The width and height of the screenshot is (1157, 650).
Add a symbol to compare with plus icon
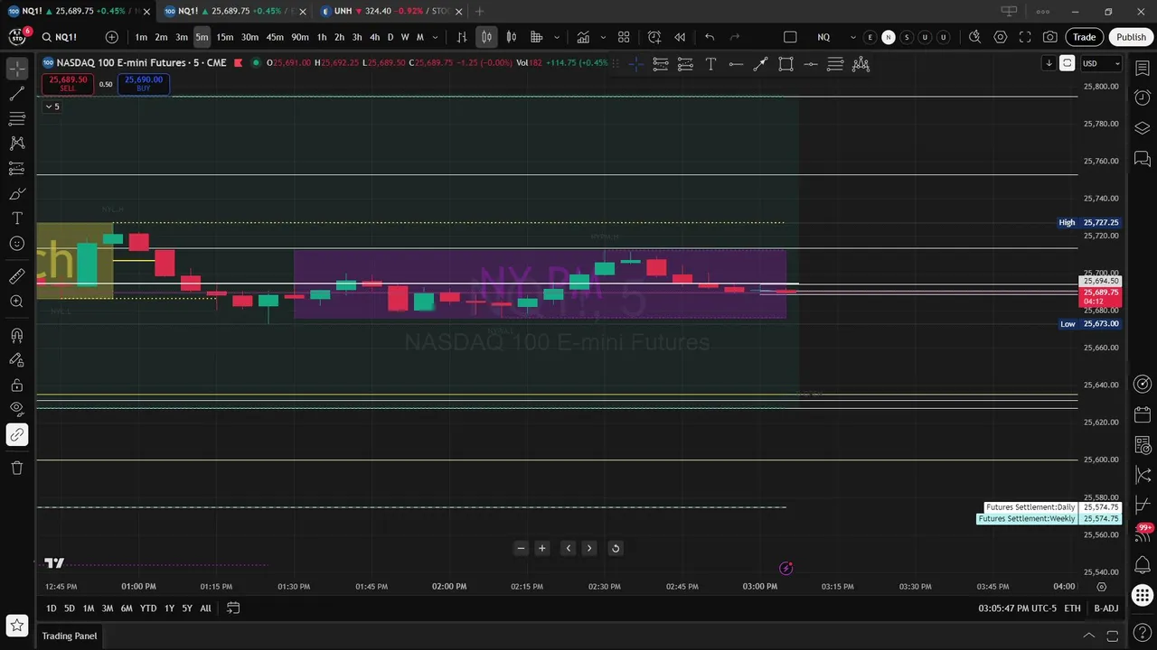click(x=111, y=37)
